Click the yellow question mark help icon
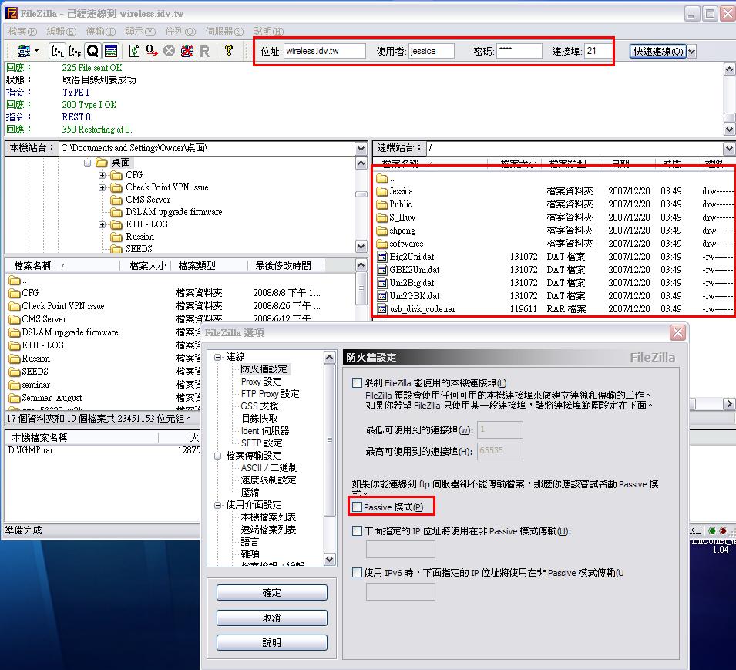The height and width of the screenshot is (670, 736). pyautogui.click(x=229, y=51)
